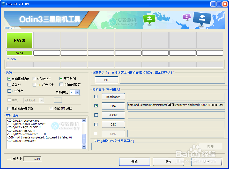
Task: Click the PHONE file path field
Action: tap(176, 115)
